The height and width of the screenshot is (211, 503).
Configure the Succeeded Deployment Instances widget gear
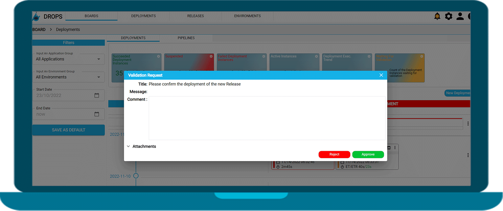[x=158, y=57]
